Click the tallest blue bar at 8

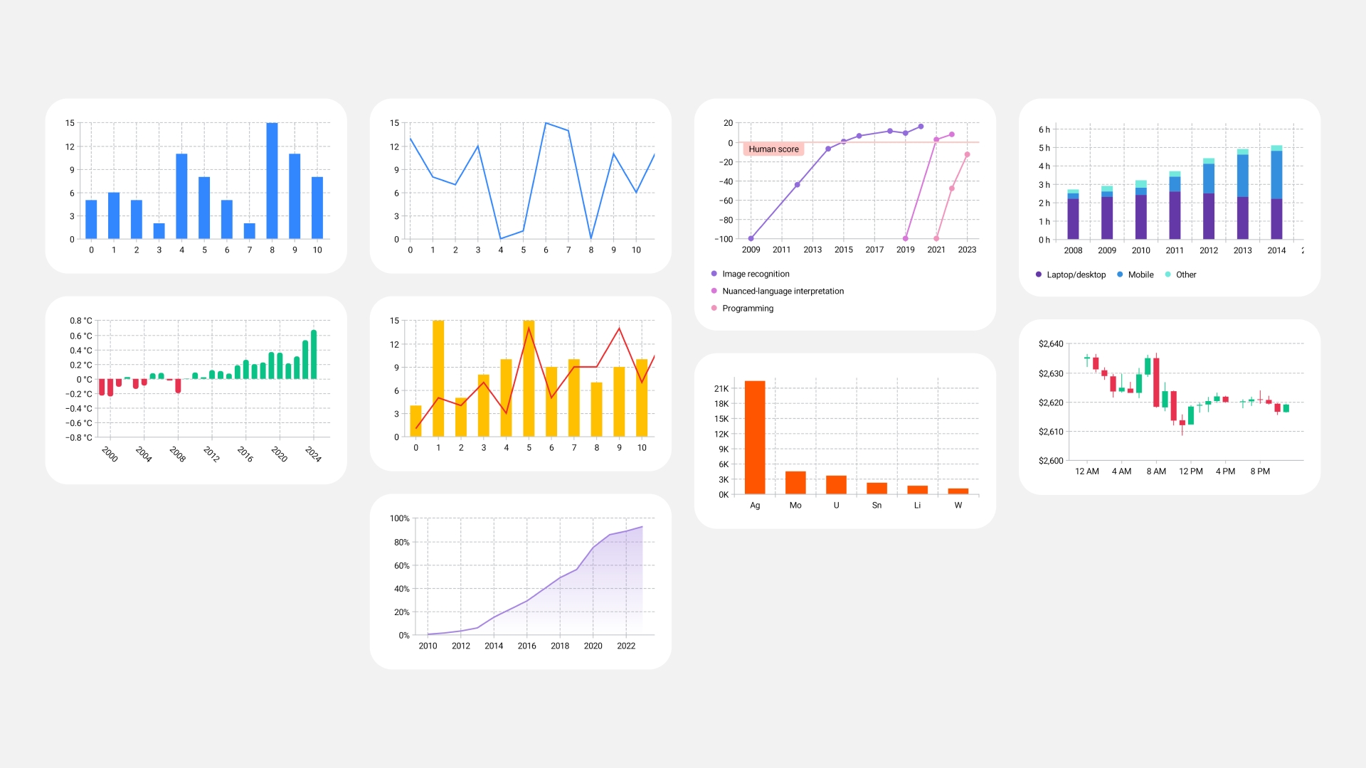tap(272, 181)
